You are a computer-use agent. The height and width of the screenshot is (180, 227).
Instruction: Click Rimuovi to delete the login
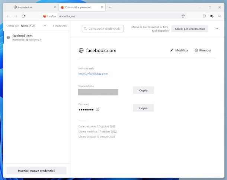click(x=203, y=50)
